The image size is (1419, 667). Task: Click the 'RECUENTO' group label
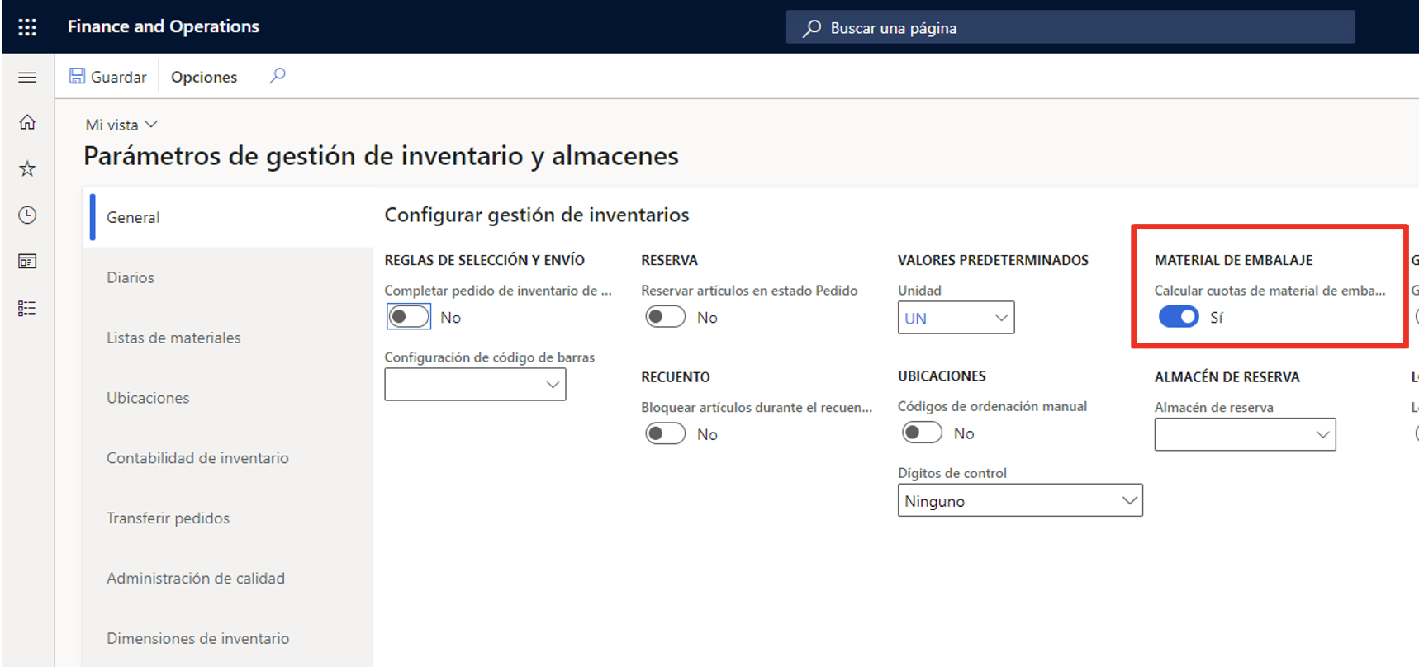coord(676,377)
